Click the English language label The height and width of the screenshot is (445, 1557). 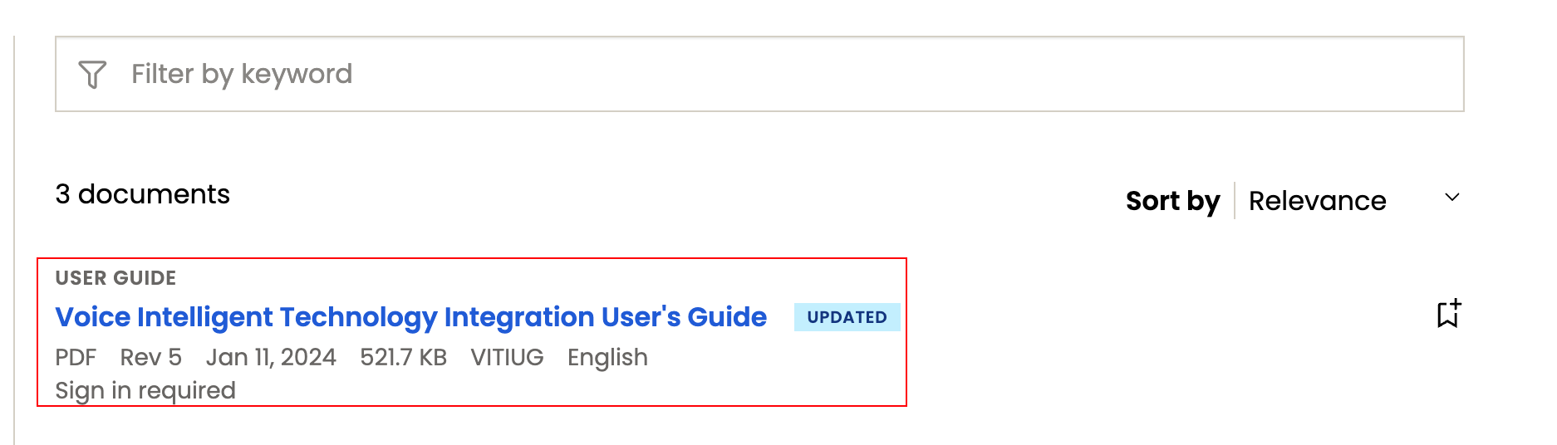click(x=607, y=357)
